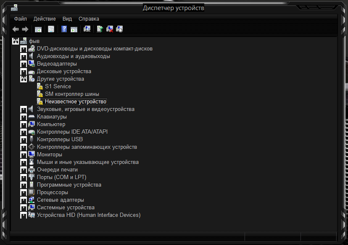Open the Файл menu

point(21,19)
